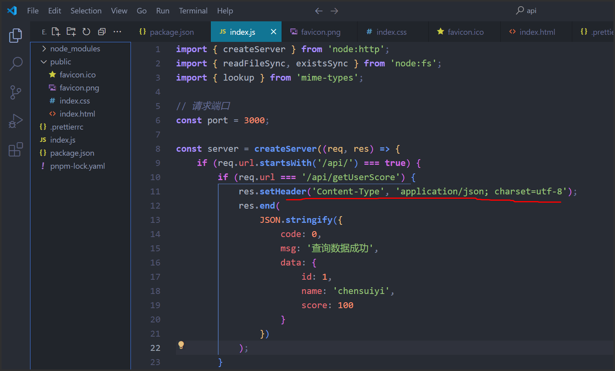The height and width of the screenshot is (371, 615).
Task: Open package.json in the file tree
Action: (x=80, y=153)
